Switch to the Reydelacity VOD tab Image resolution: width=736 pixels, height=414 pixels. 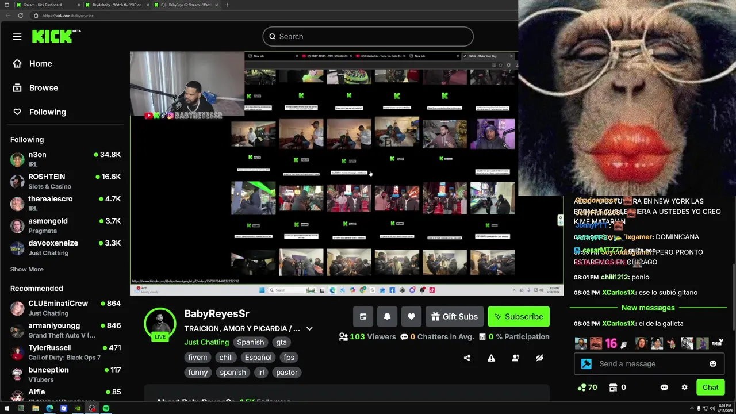117,5
